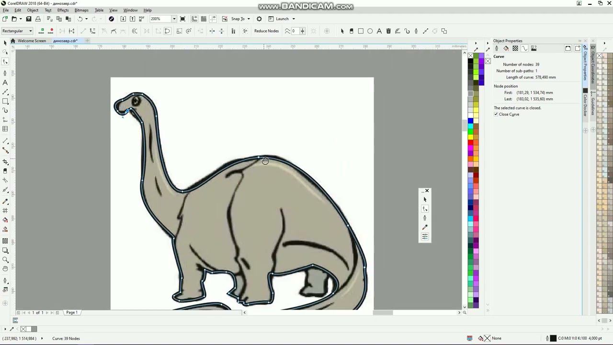Viewport: 613px width, 345px height.
Task: Click the Add Nodes icon
Action: click(42, 31)
